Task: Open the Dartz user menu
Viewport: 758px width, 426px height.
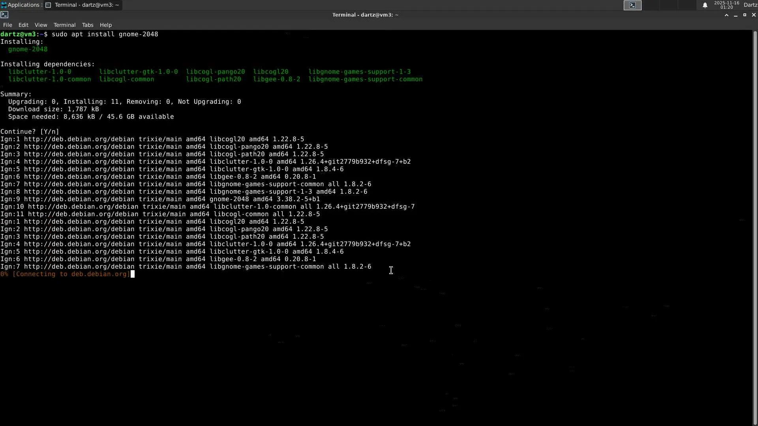Action: (750, 5)
